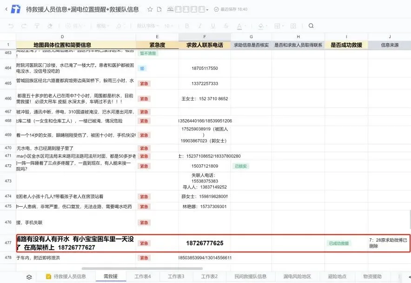Star the document as favorite
This screenshot has width=411, height=283.
coord(150,9)
